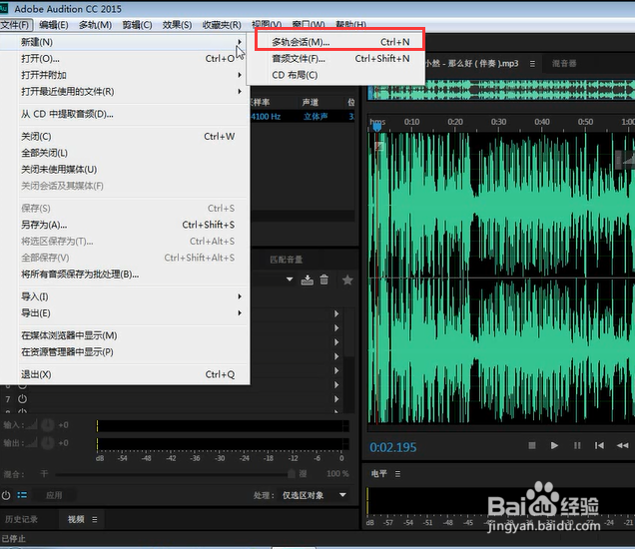
Task: Open the 电平 panel menu icon
Action: pos(397,474)
